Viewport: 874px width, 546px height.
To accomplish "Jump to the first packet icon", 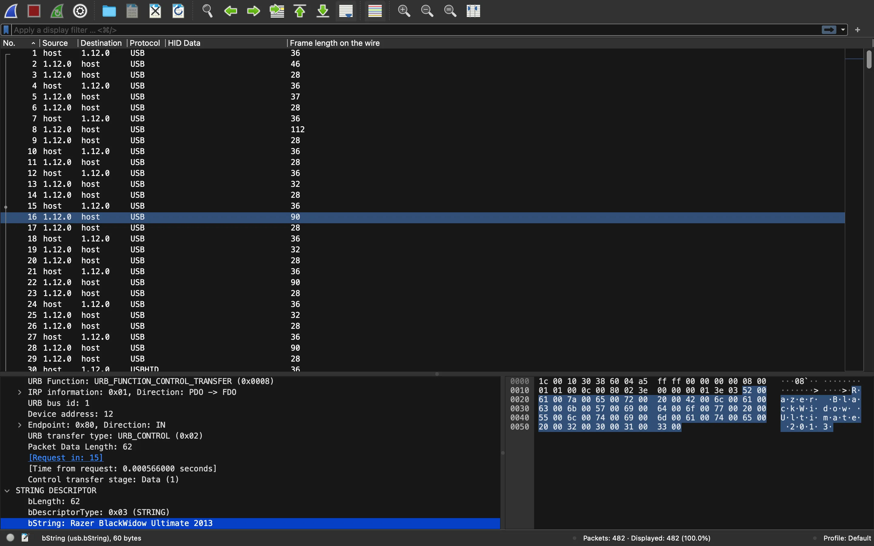I will (300, 11).
